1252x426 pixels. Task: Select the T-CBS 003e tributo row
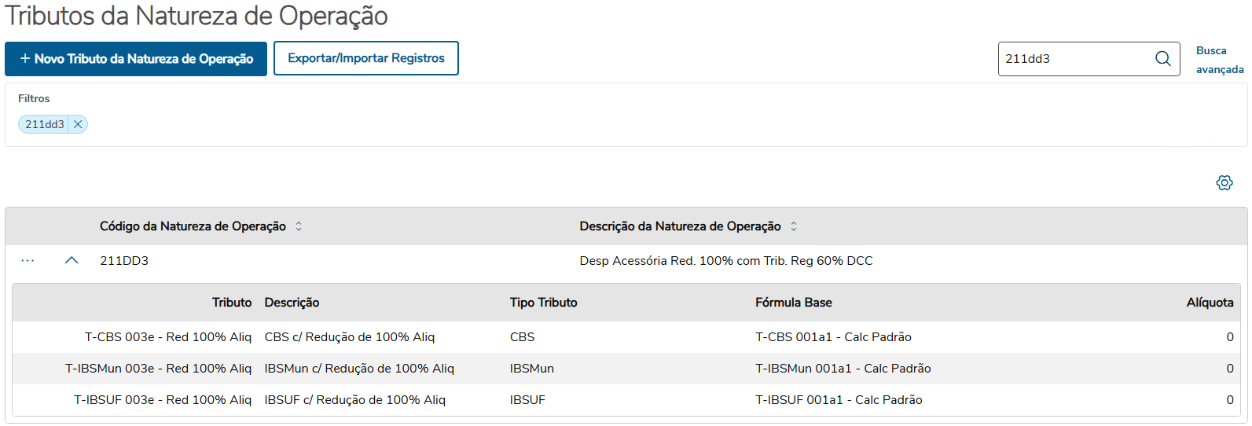167,337
